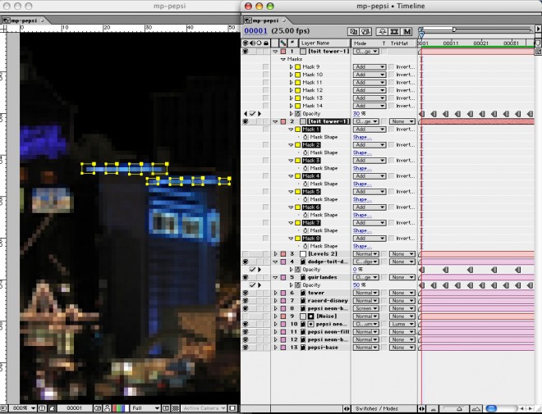
Task: Click the current time 00001 display
Action: point(255,31)
